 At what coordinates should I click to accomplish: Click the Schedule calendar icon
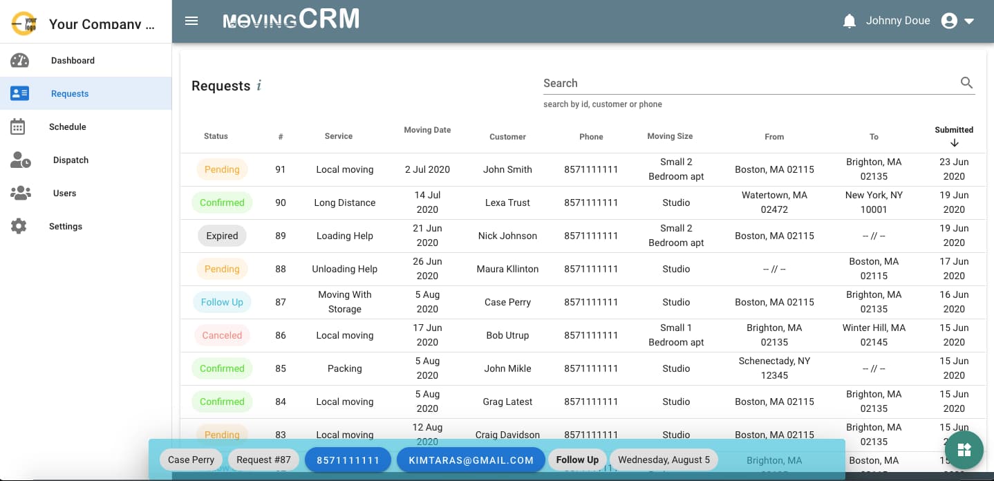tap(18, 126)
